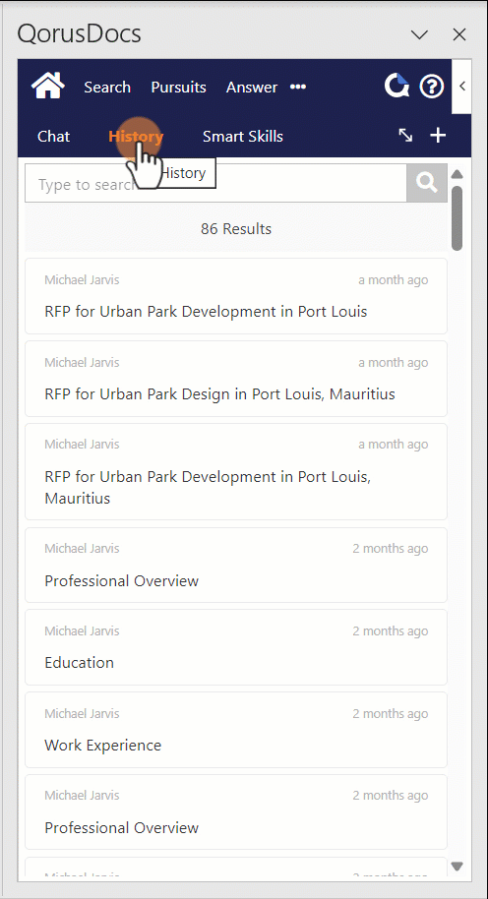This screenshot has width=488, height=899.
Task: Open the Answer menu item
Action: click(252, 88)
